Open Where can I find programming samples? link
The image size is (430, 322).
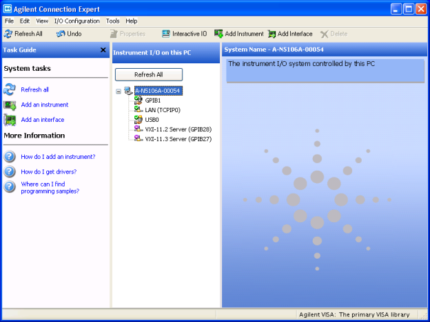click(50, 188)
